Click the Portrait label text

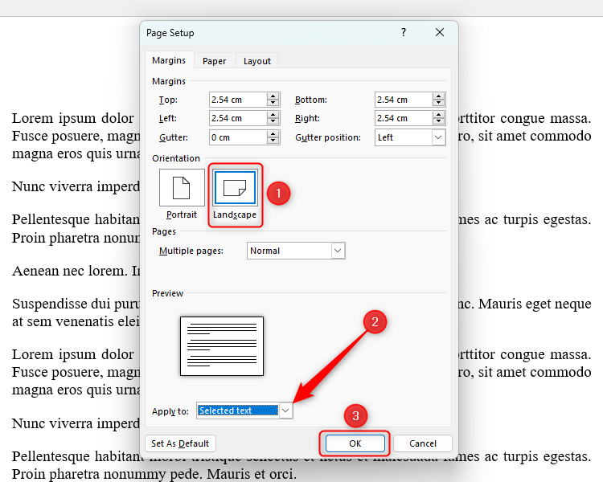pos(182,214)
